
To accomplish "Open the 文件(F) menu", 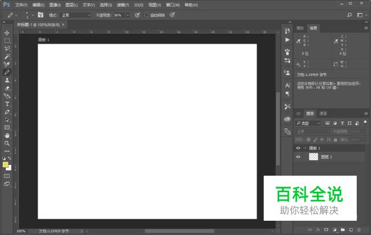I will 21,5.
